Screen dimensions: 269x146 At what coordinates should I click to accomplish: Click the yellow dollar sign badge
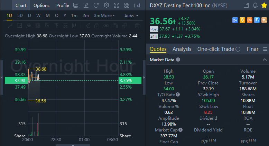pyautogui.click(x=242, y=20)
